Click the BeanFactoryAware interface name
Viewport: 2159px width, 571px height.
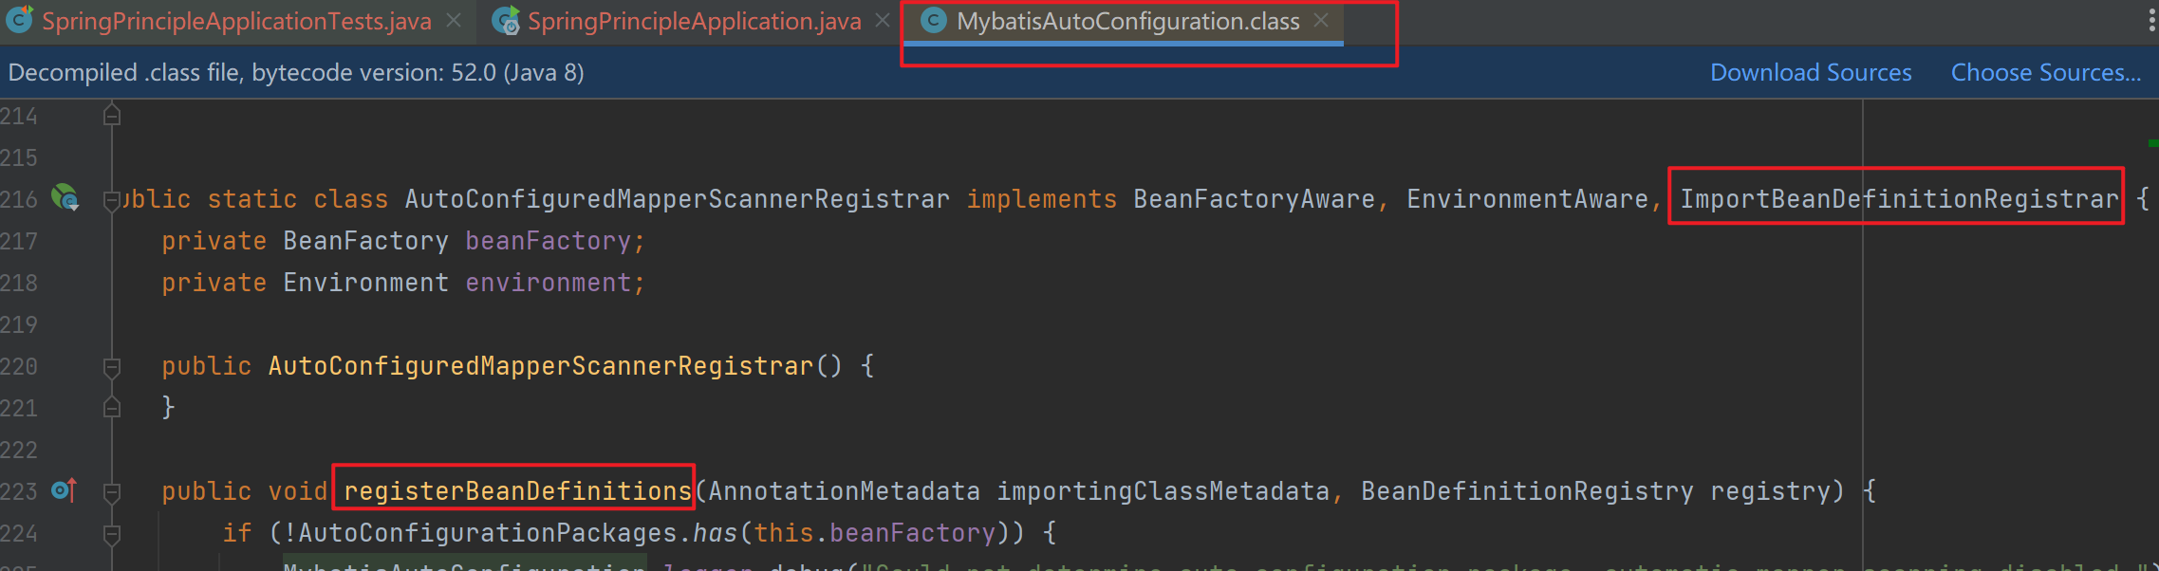[x=1254, y=199]
